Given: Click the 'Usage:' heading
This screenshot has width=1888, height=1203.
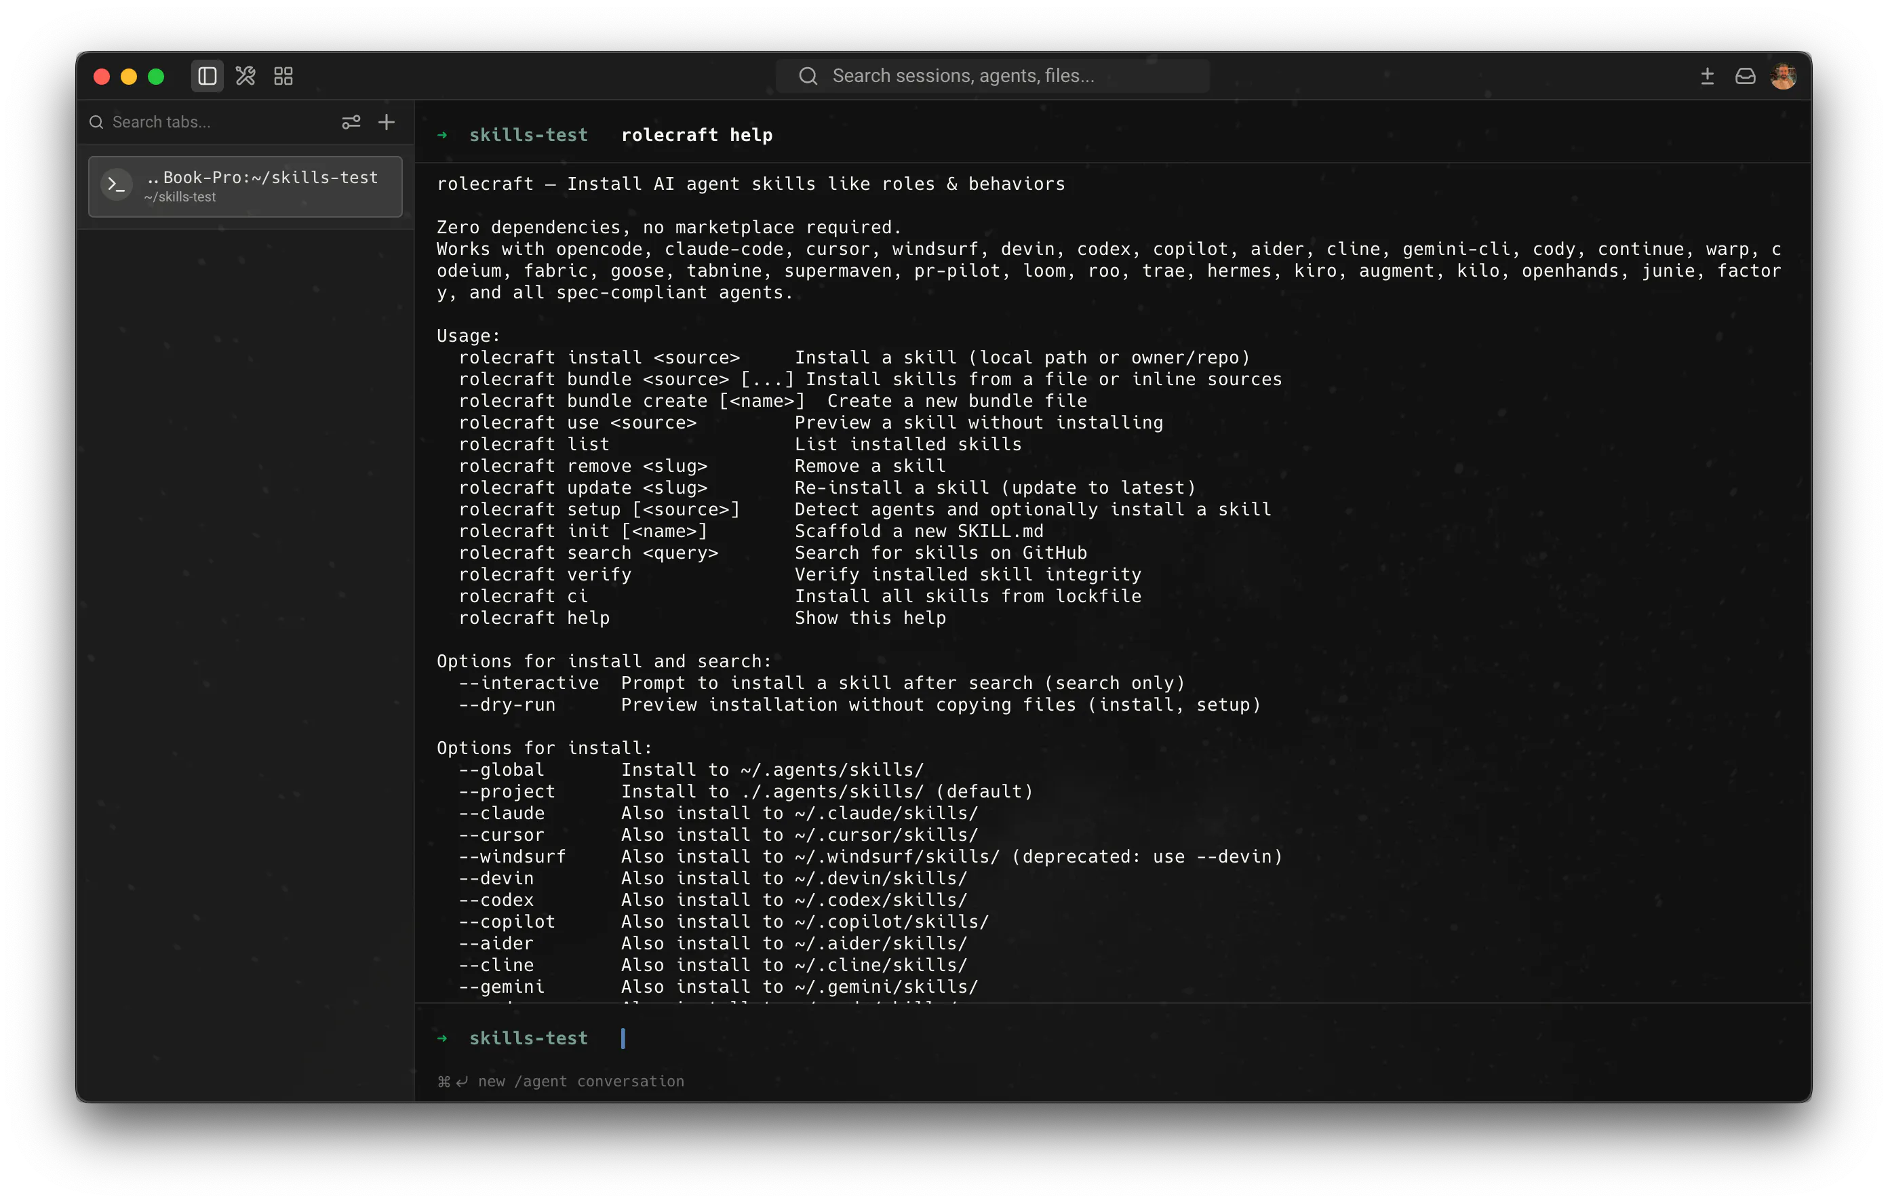Looking at the screenshot, I should pyautogui.click(x=468, y=336).
